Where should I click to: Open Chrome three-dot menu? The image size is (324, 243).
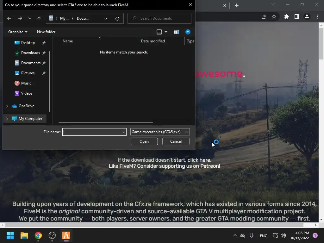[317, 16]
